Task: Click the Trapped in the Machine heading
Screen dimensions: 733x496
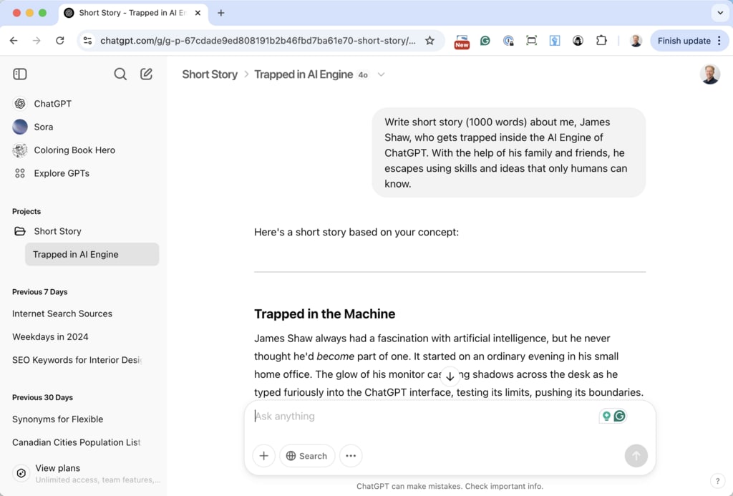Action: pos(324,313)
